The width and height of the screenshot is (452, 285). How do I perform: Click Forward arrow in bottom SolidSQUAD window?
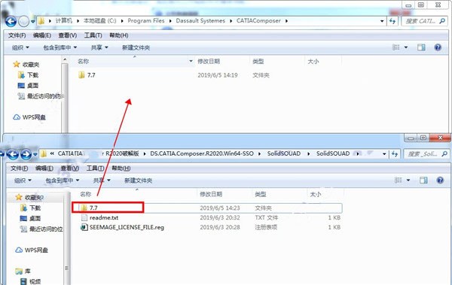click(26, 154)
